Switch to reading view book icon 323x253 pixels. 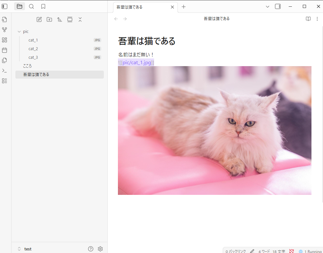click(308, 19)
